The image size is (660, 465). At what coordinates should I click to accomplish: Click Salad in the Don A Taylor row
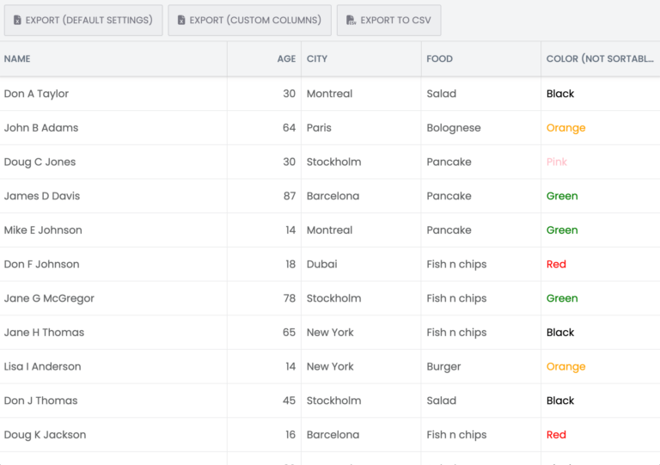442,94
